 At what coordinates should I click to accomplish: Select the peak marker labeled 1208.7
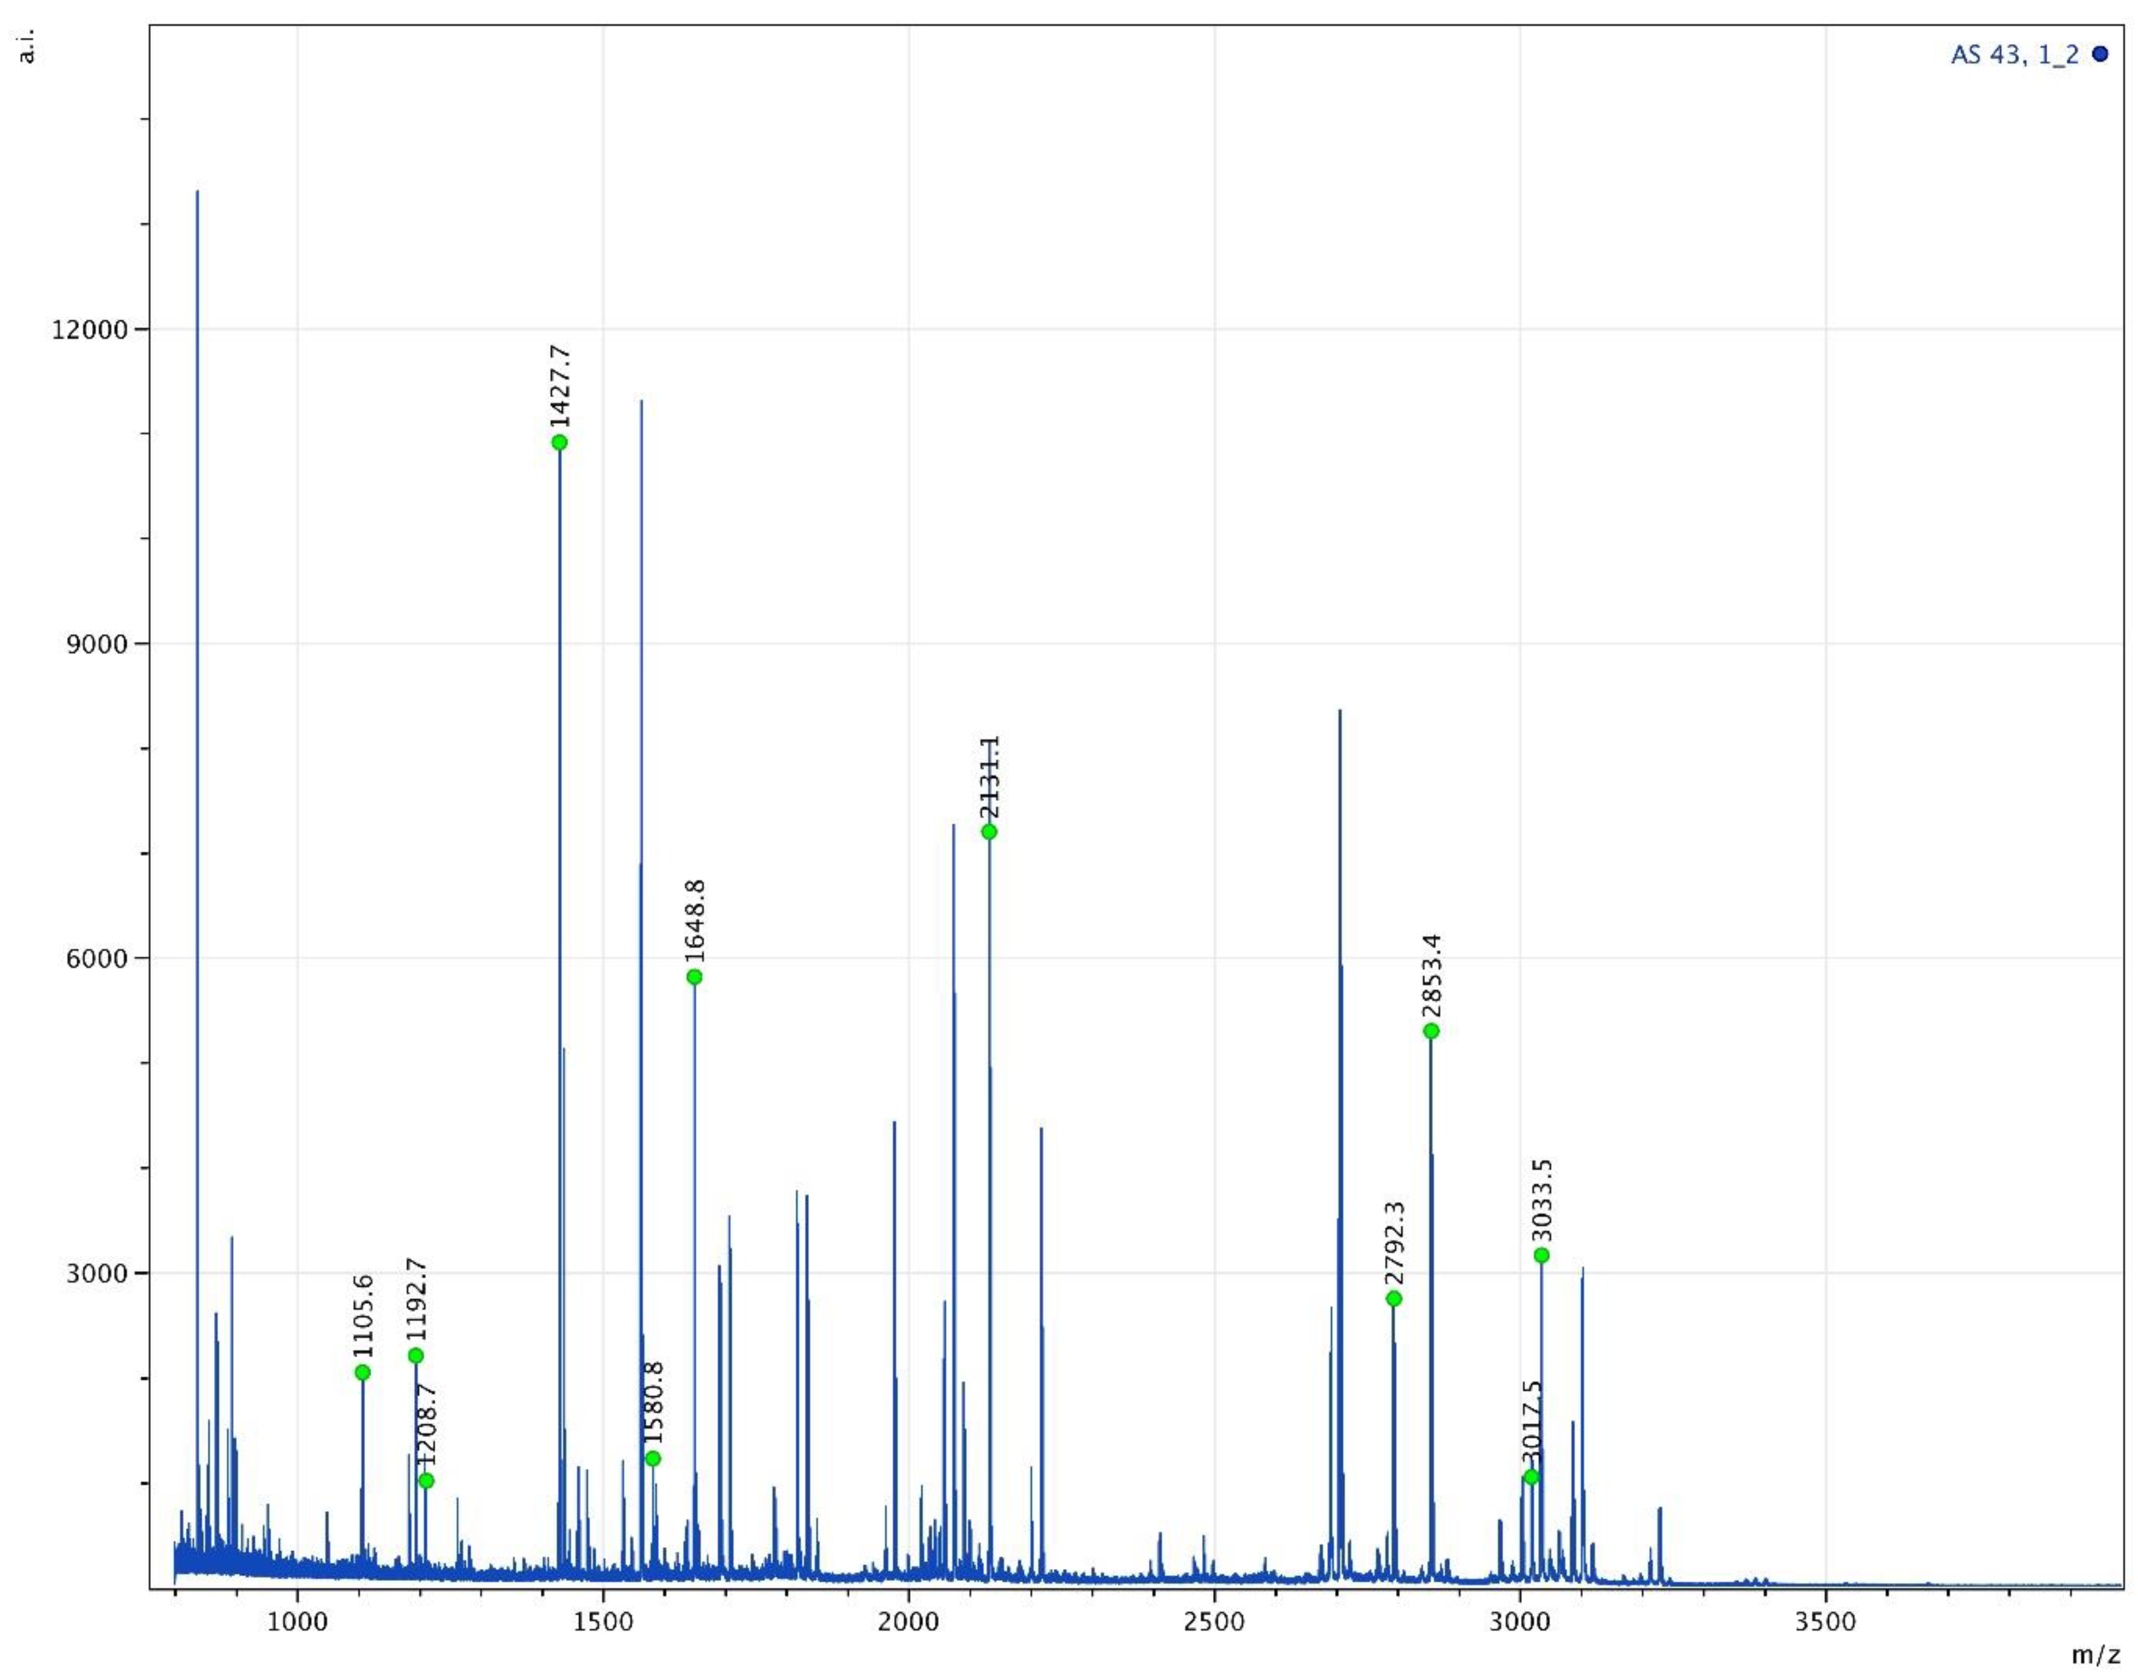click(426, 1481)
